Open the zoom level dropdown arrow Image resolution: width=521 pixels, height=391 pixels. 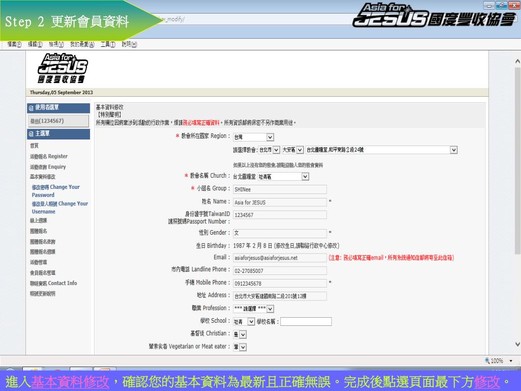[x=511, y=361]
